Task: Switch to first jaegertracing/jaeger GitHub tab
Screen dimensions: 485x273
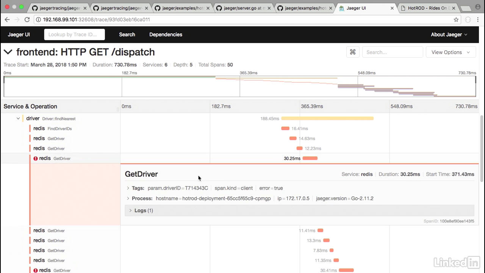Action: (x=56, y=8)
